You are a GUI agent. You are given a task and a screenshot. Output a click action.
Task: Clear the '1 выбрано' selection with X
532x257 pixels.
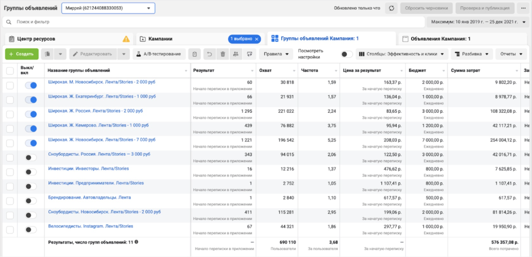point(256,39)
